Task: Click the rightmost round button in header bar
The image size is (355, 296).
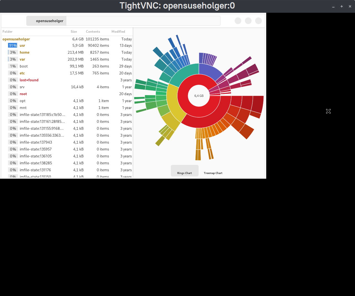Action: [x=258, y=21]
